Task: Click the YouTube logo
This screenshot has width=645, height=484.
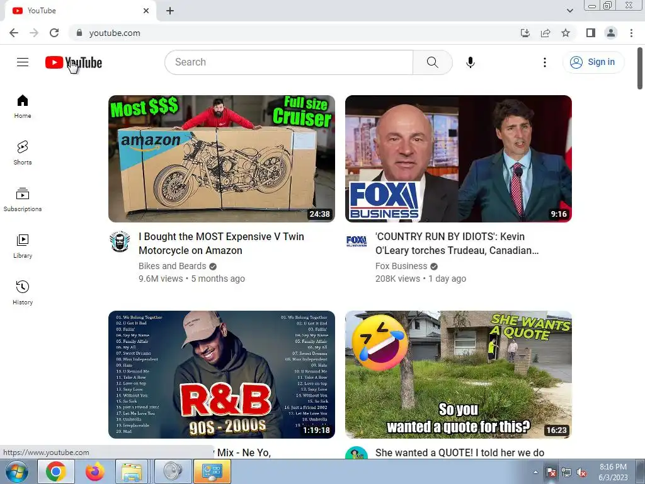Action: (74, 62)
